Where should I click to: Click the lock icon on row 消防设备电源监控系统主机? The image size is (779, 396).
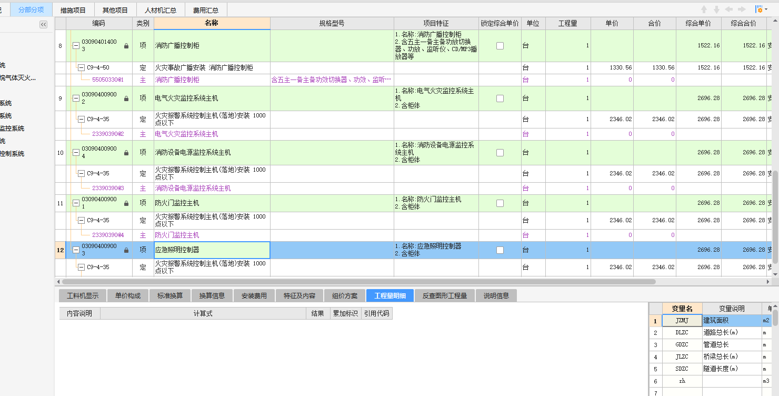(x=126, y=153)
